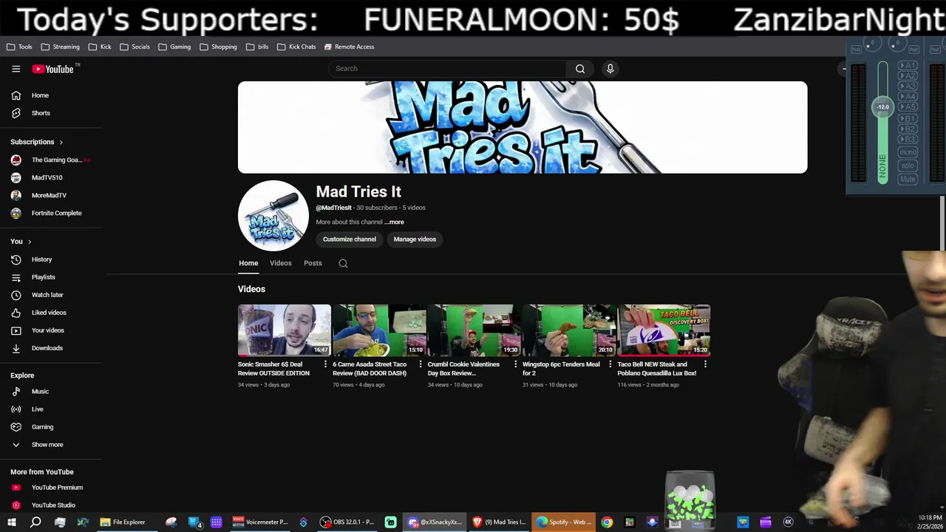946x532 pixels.
Task: Start voice search with microphone icon
Action: coord(610,69)
